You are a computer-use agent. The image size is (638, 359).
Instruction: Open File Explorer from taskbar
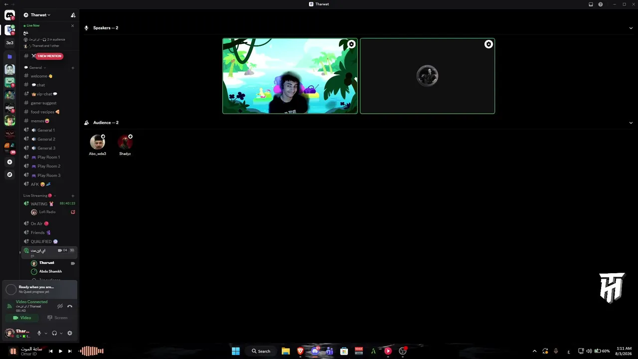[286, 351]
